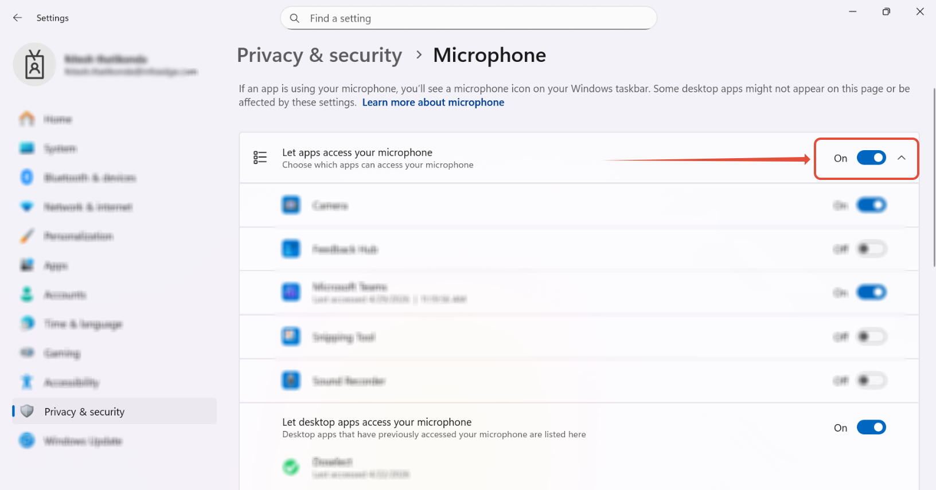Viewport: 936px width, 490px height.
Task: Select Privacy & security in the sidebar
Action: 115,411
